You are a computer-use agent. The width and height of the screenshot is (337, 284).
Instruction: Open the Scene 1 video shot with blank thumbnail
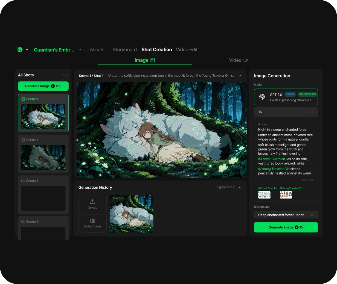[43, 194]
